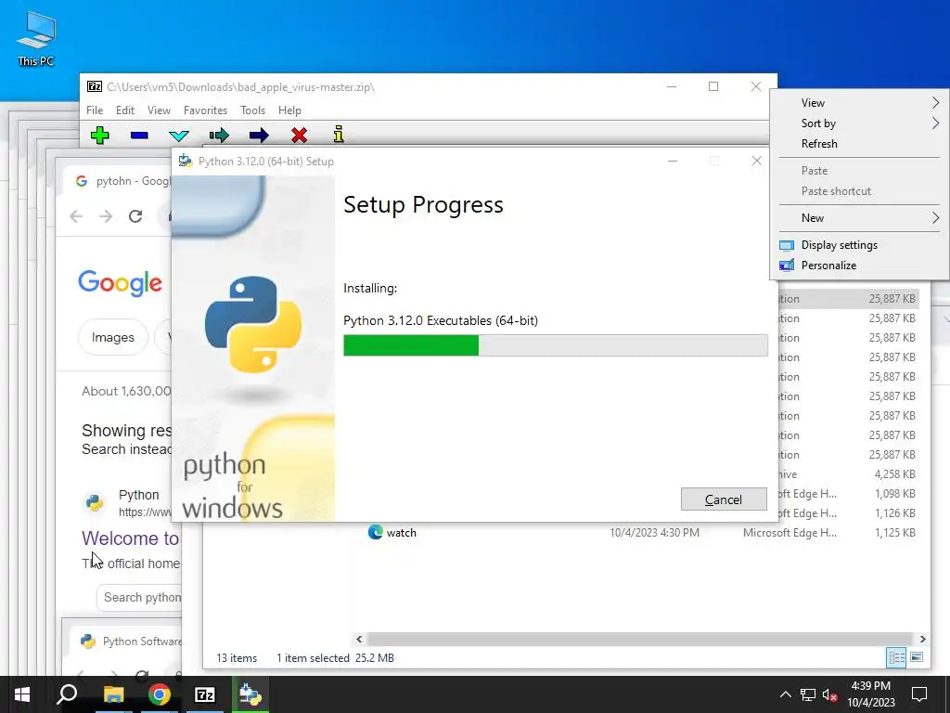The width and height of the screenshot is (950, 713).
Task: Switch to 7-Zip in the taskbar
Action: [205, 694]
